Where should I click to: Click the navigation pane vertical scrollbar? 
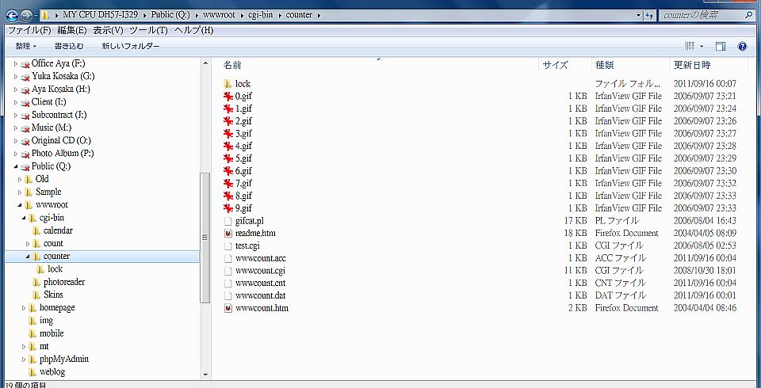[206, 238]
